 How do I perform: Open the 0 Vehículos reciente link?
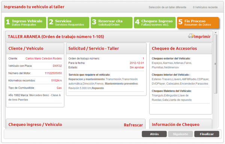point(205,7)
